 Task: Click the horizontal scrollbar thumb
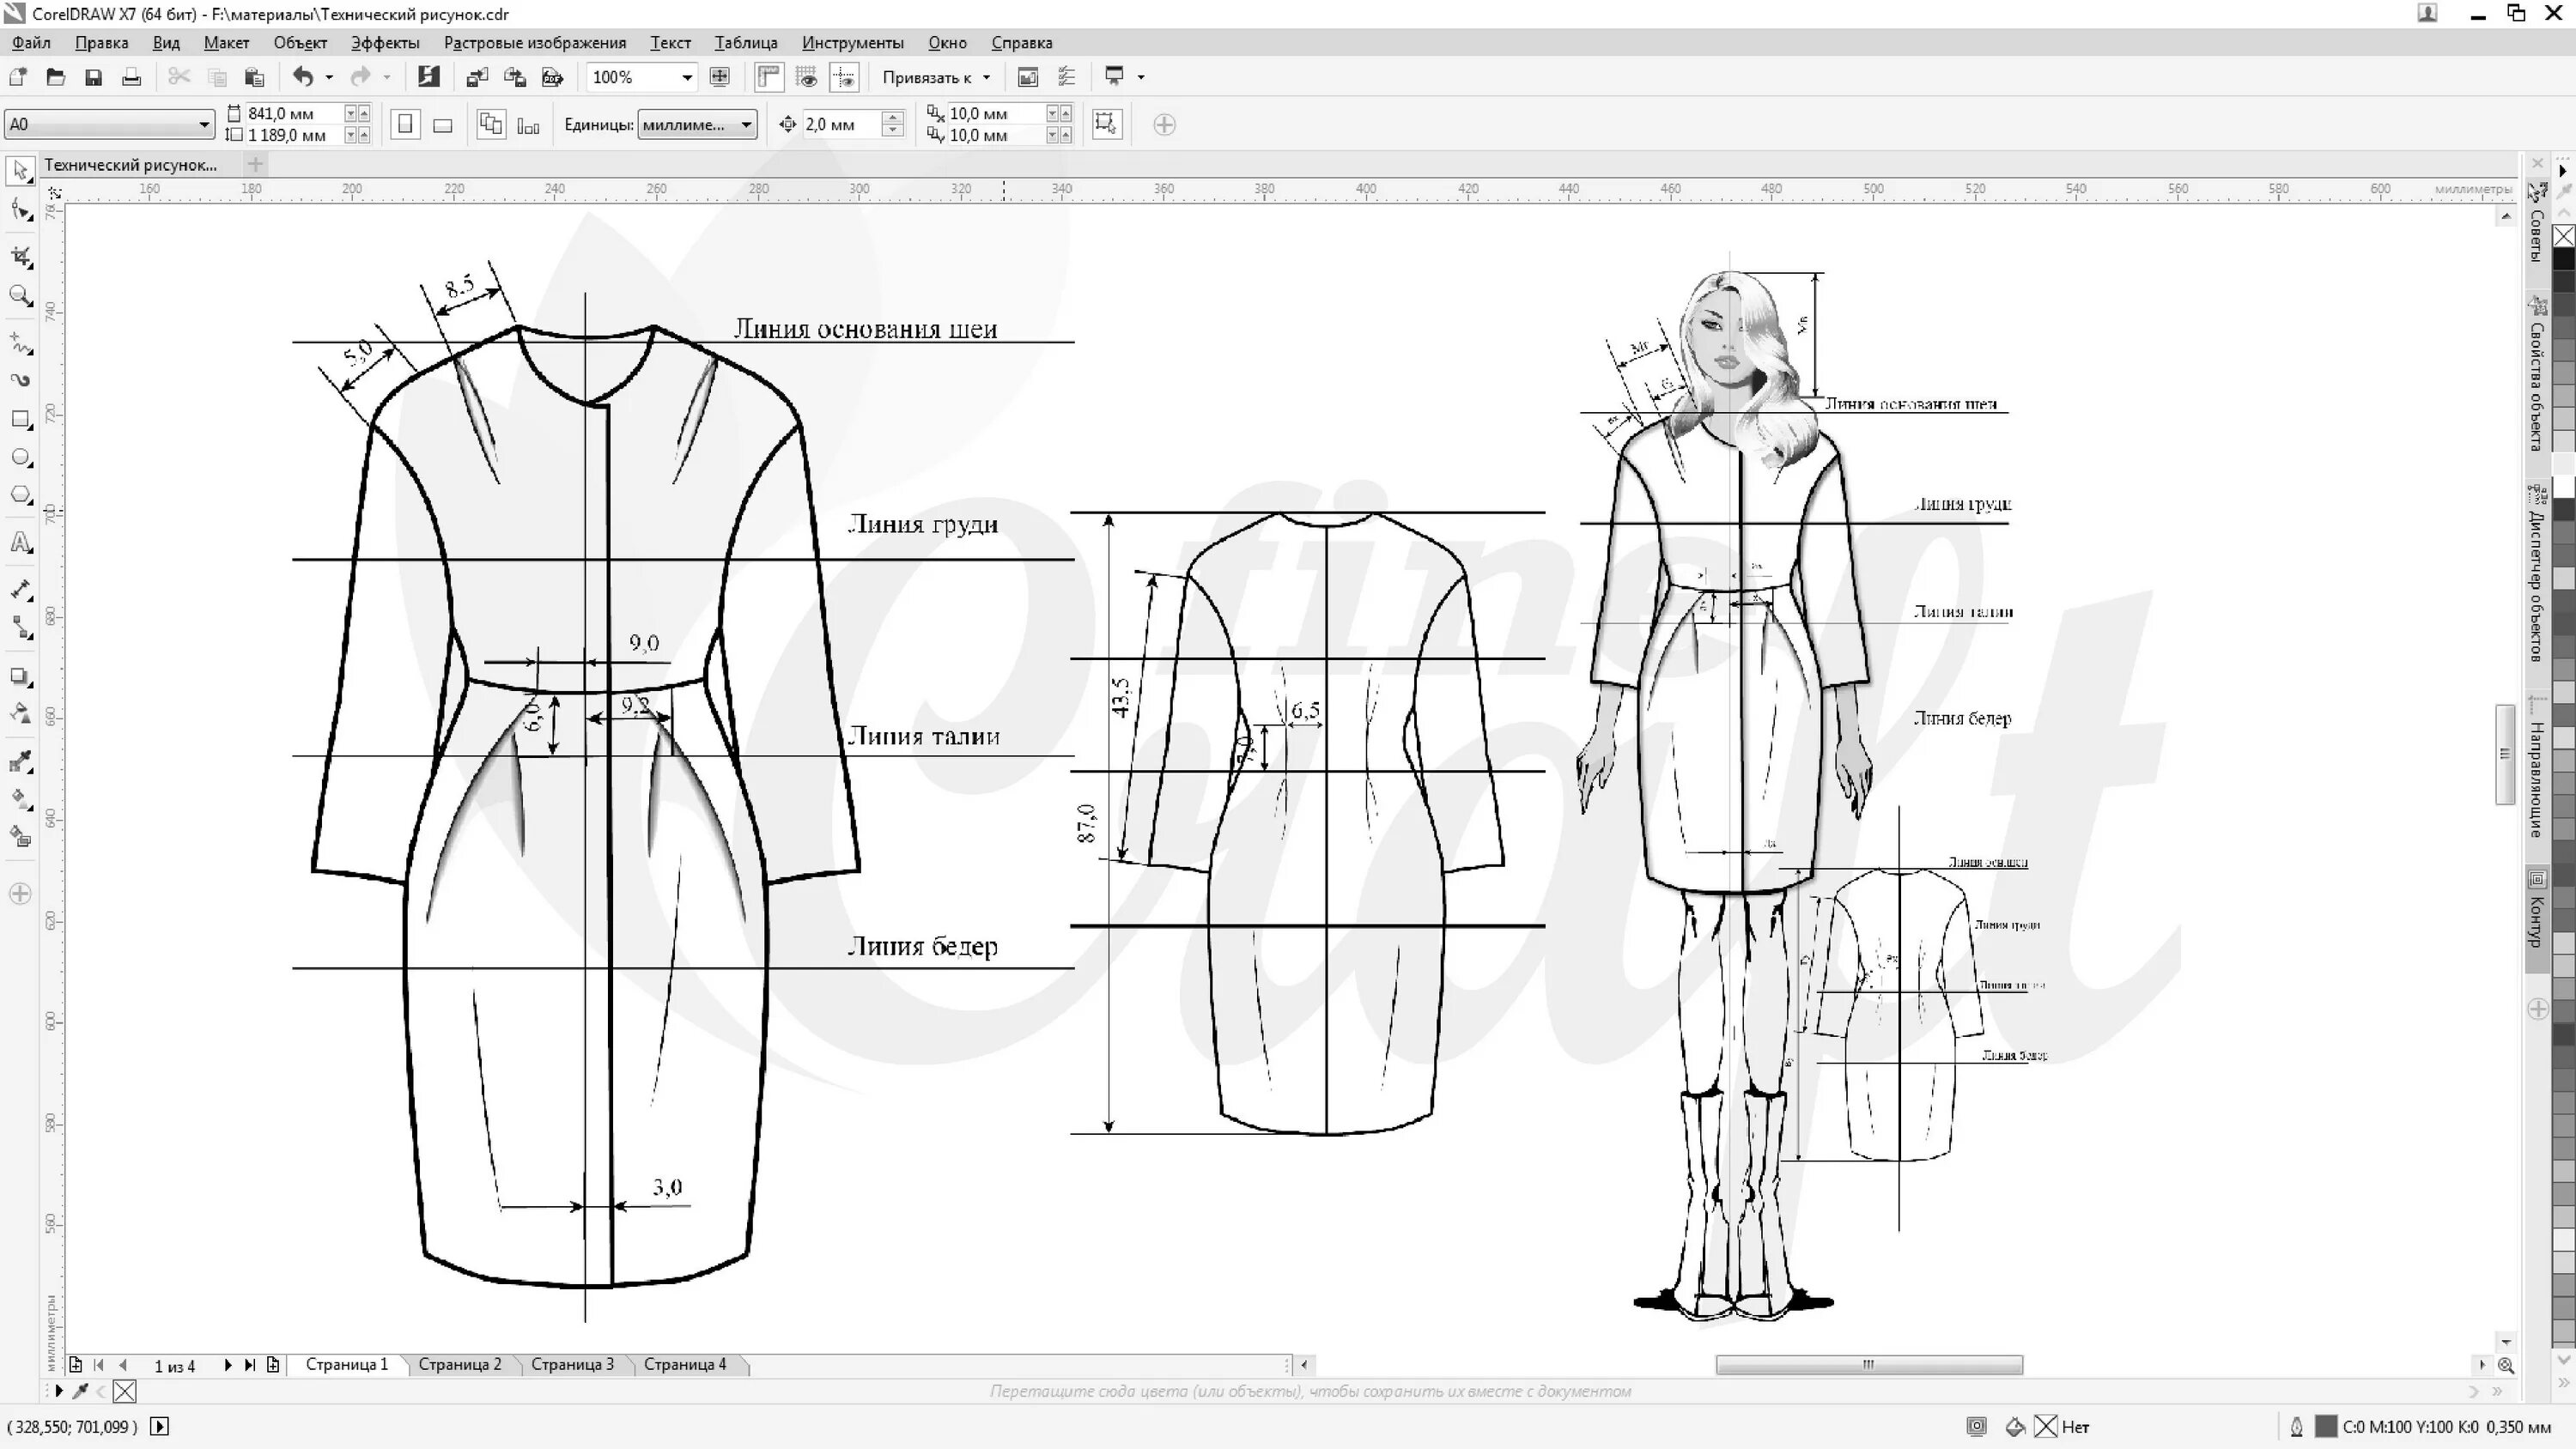tap(1868, 1365)
